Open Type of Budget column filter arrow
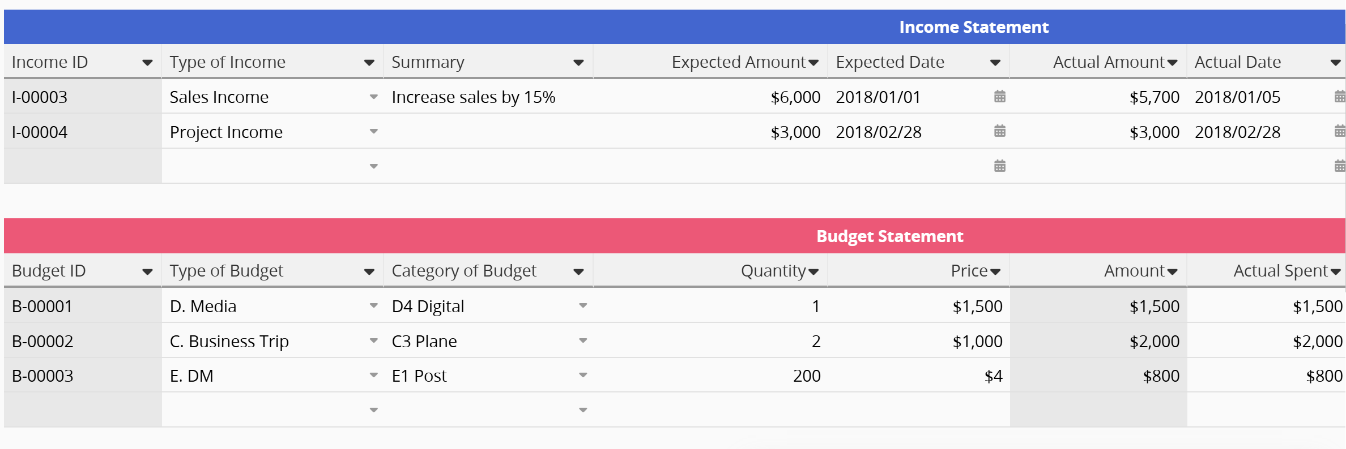Image resolution: width=1346 pixels, height=449 pixels. (369, 272)
